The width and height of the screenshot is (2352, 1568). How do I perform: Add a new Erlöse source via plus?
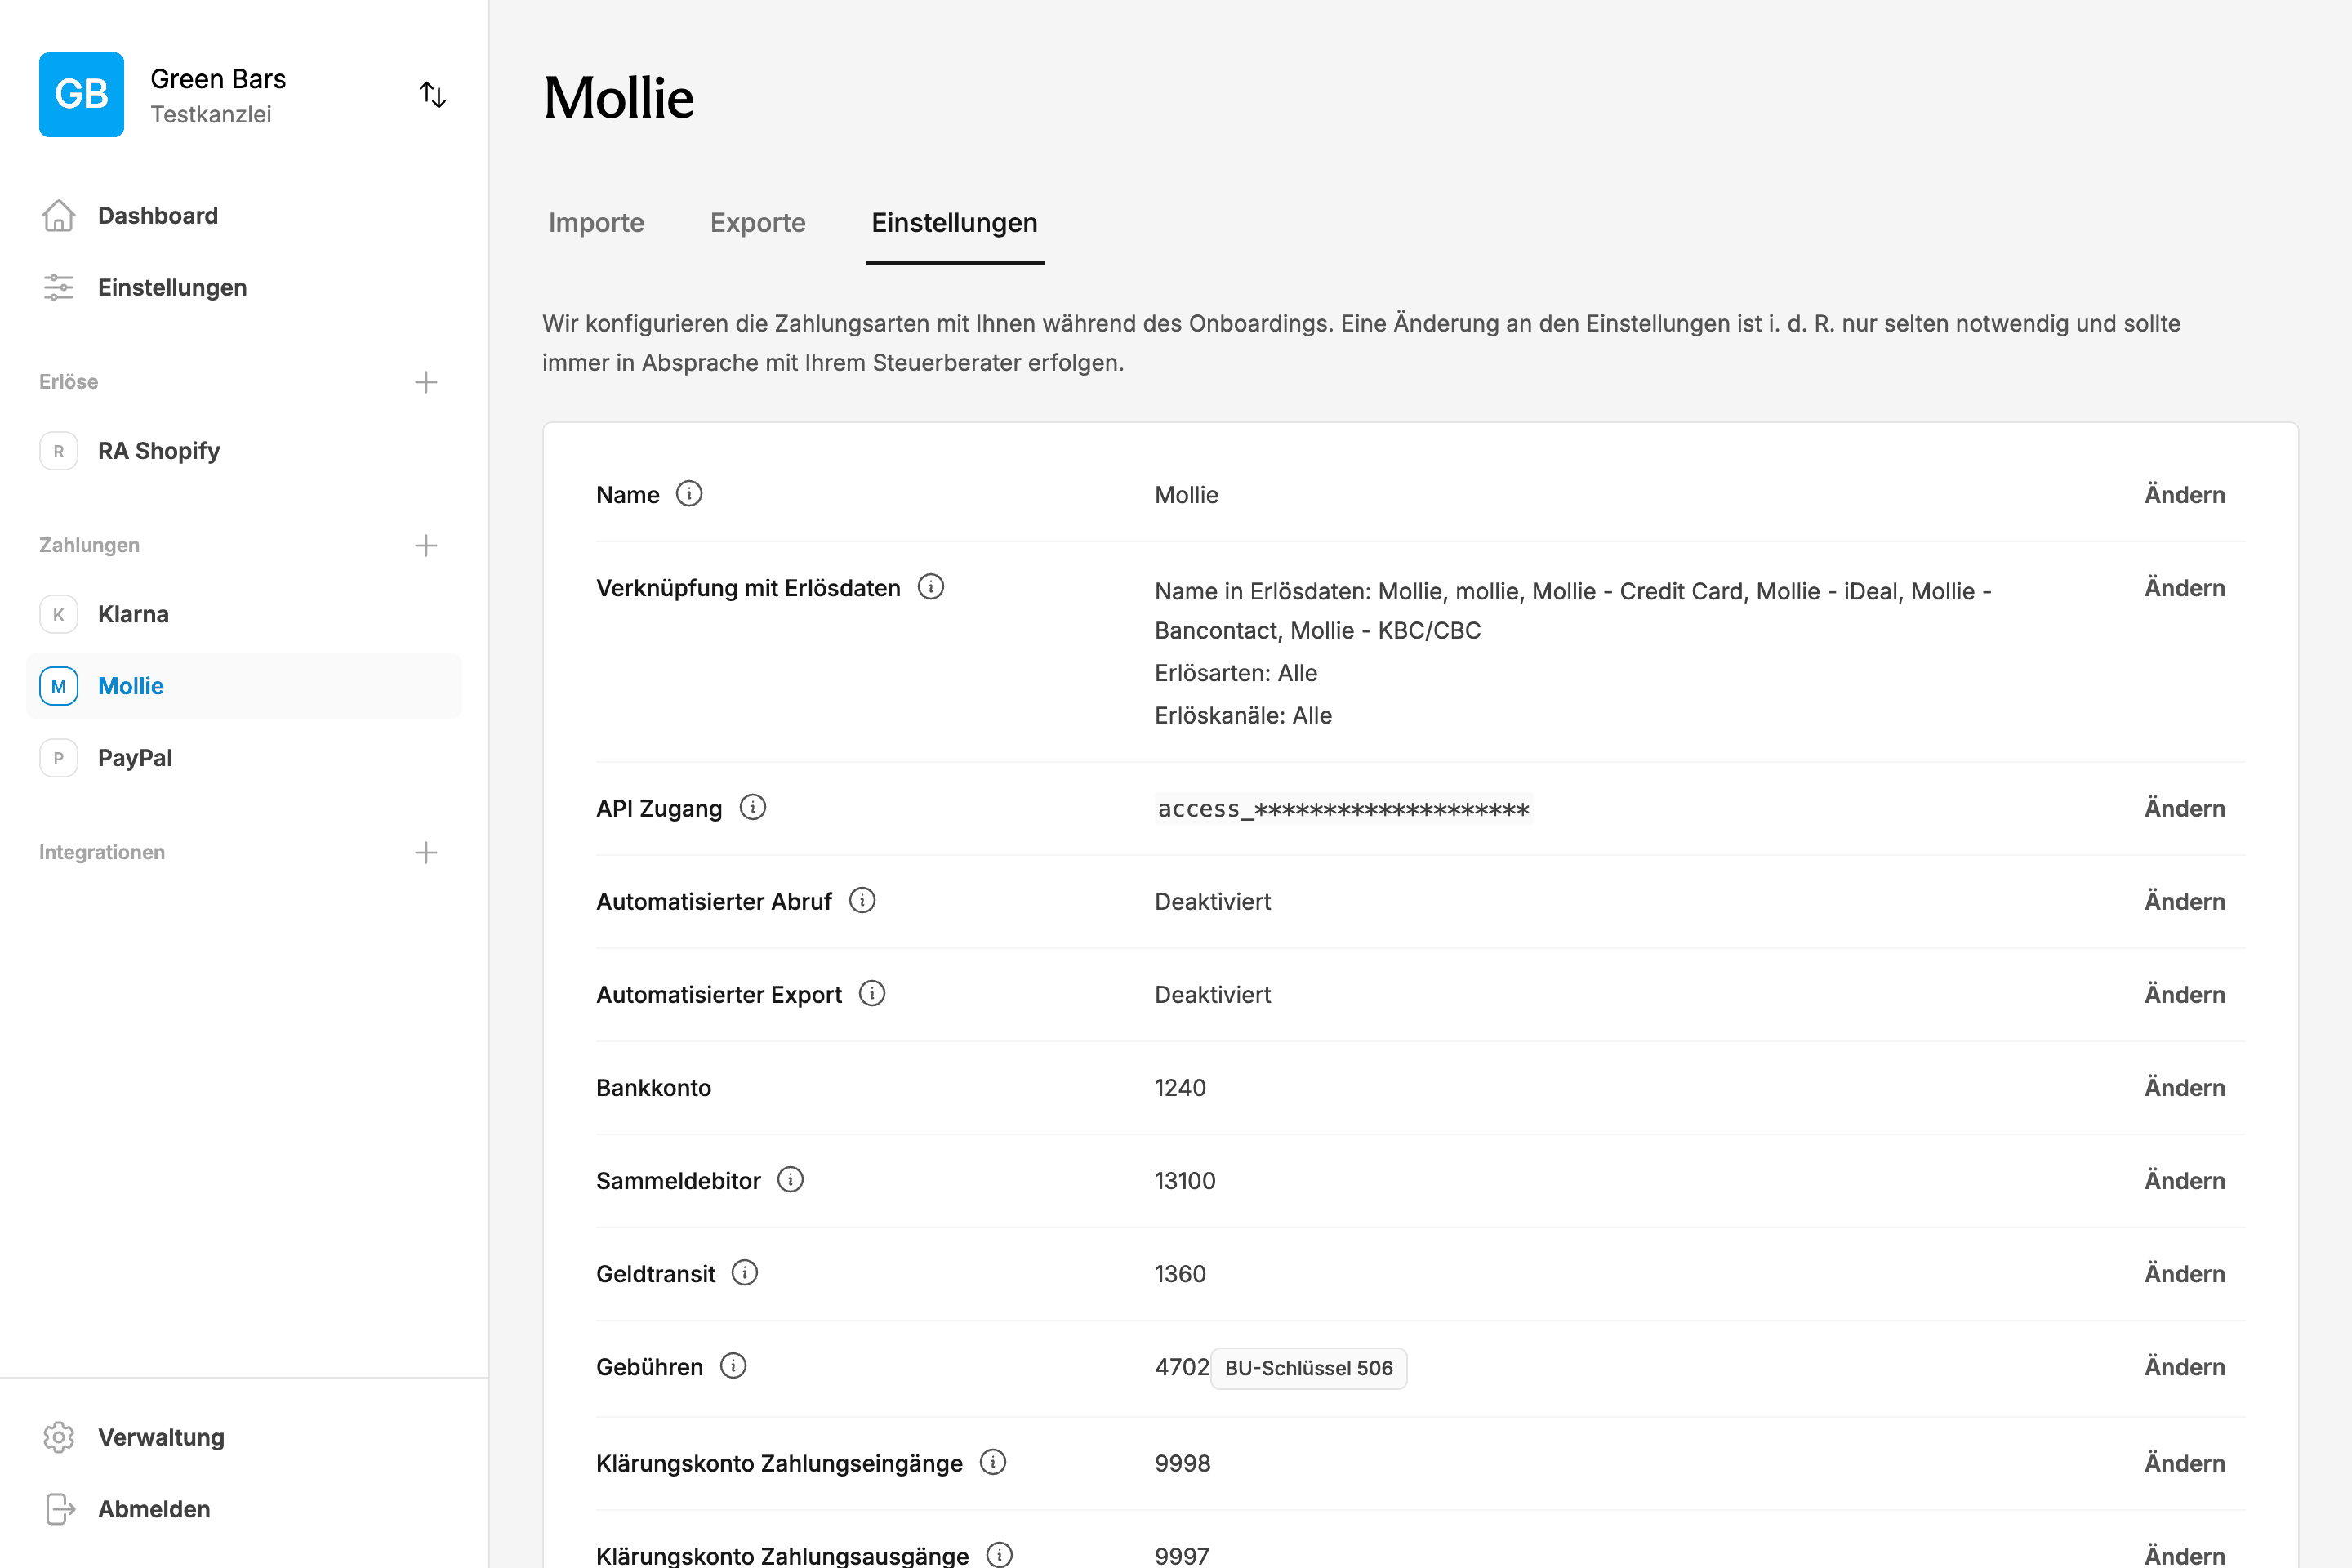click(x=426, y=382)
